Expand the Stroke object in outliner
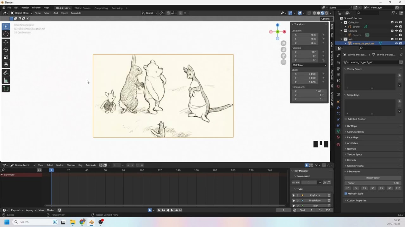This screenshot has width=405, height=227. [x=346, y=27]
